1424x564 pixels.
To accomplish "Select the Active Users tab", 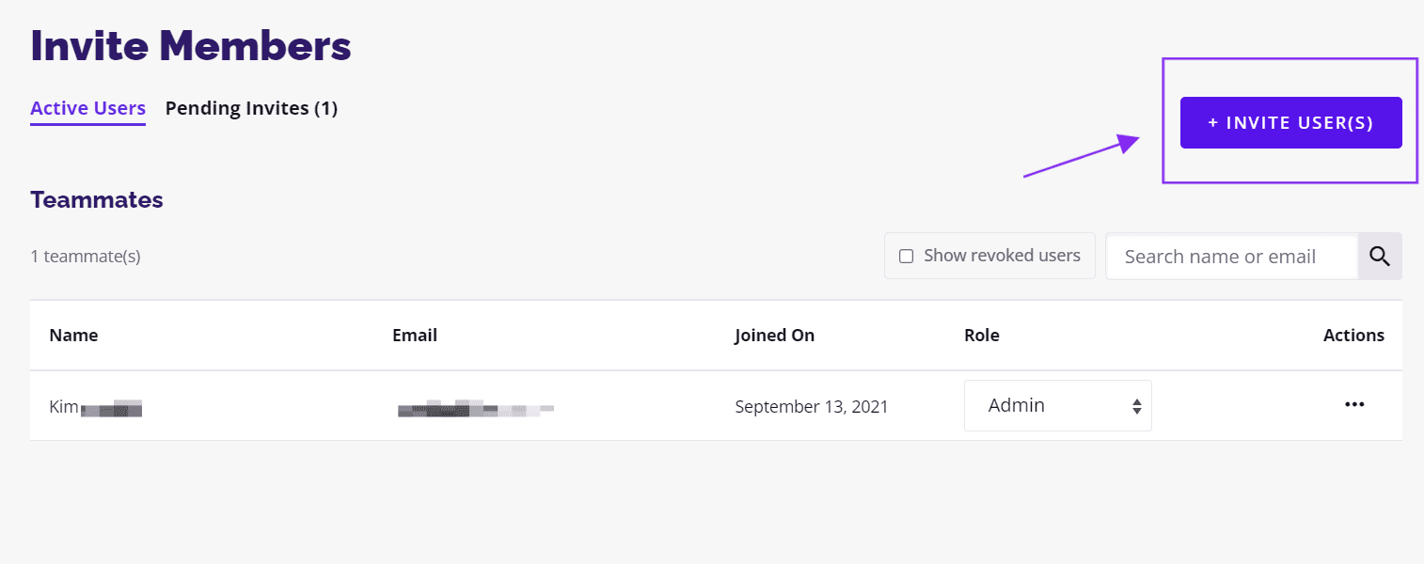I will [x=87, y=108].
